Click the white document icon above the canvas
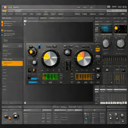Screen dimensions: 128x128 25,21
